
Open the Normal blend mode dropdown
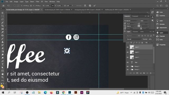tap(134, 39)
